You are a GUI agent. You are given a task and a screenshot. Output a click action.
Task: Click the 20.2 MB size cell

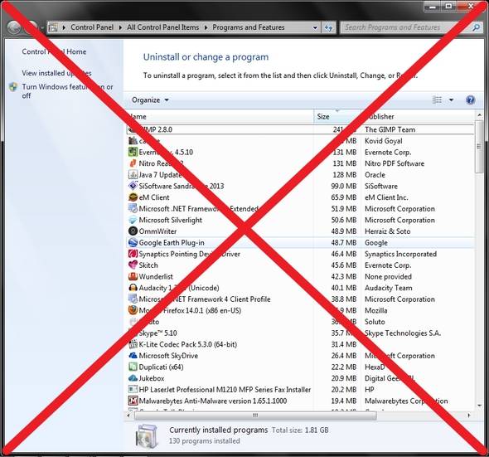pyautogui.click(x=344, y=390)
